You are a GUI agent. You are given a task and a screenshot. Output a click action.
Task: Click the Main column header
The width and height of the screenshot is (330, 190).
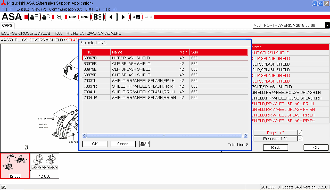(x=184, y=52)
